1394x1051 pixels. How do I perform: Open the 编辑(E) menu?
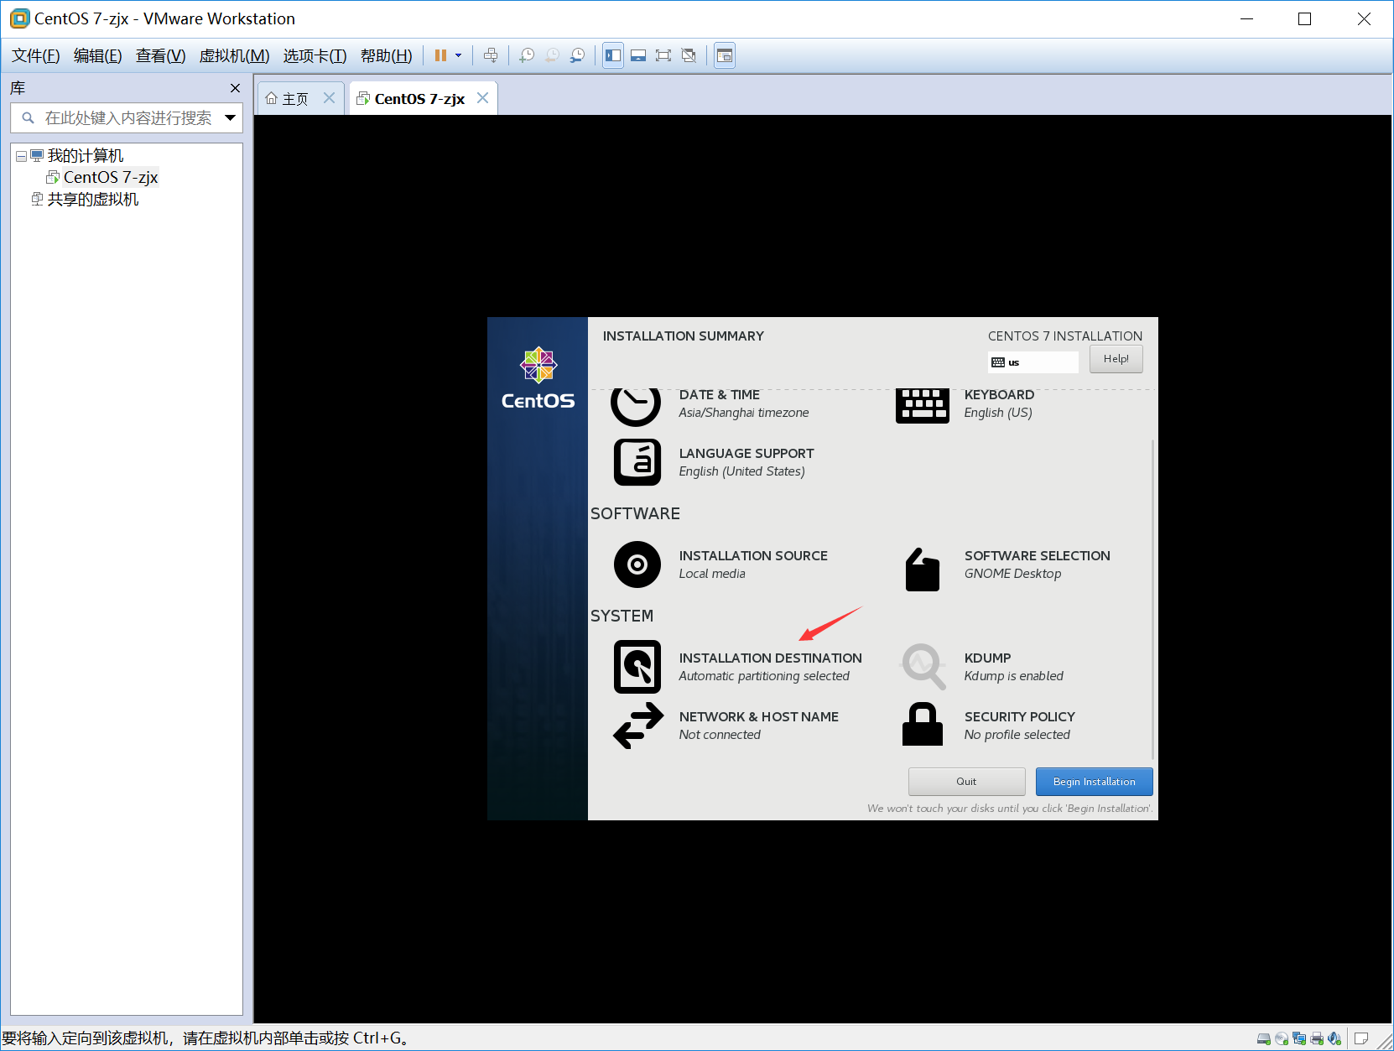pos(97,56)
